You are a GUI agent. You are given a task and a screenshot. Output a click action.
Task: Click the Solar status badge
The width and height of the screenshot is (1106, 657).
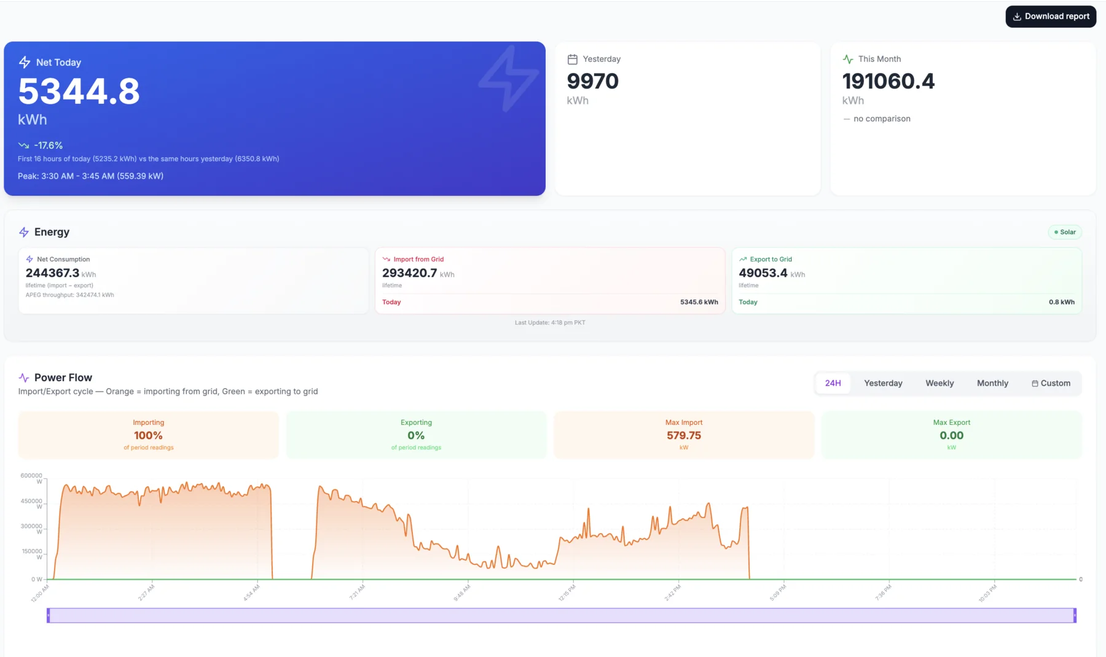tap(1065, 232)
